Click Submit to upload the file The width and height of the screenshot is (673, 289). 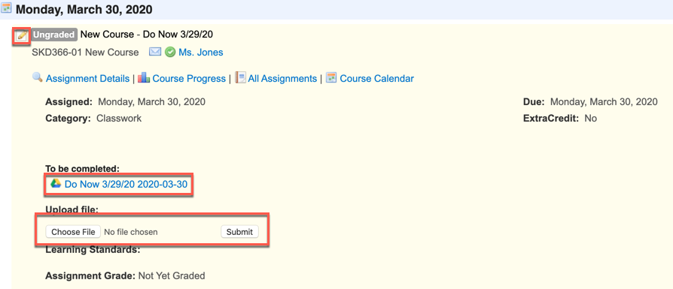(240, 232)
